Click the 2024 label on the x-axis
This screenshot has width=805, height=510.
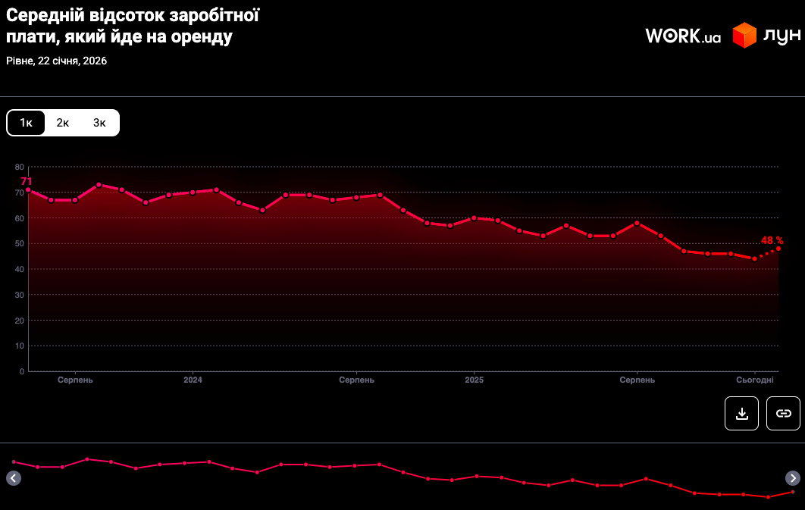point(193,380)
